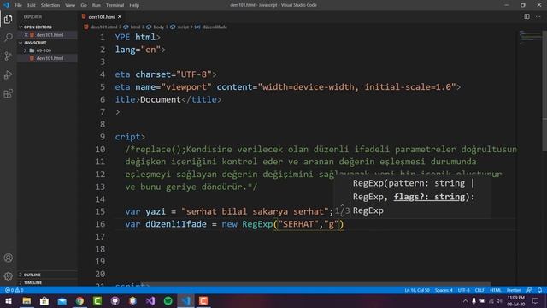The image size is (547, 308).
Task: Click the body breadcrumb segment
Action: click(159, 27)
